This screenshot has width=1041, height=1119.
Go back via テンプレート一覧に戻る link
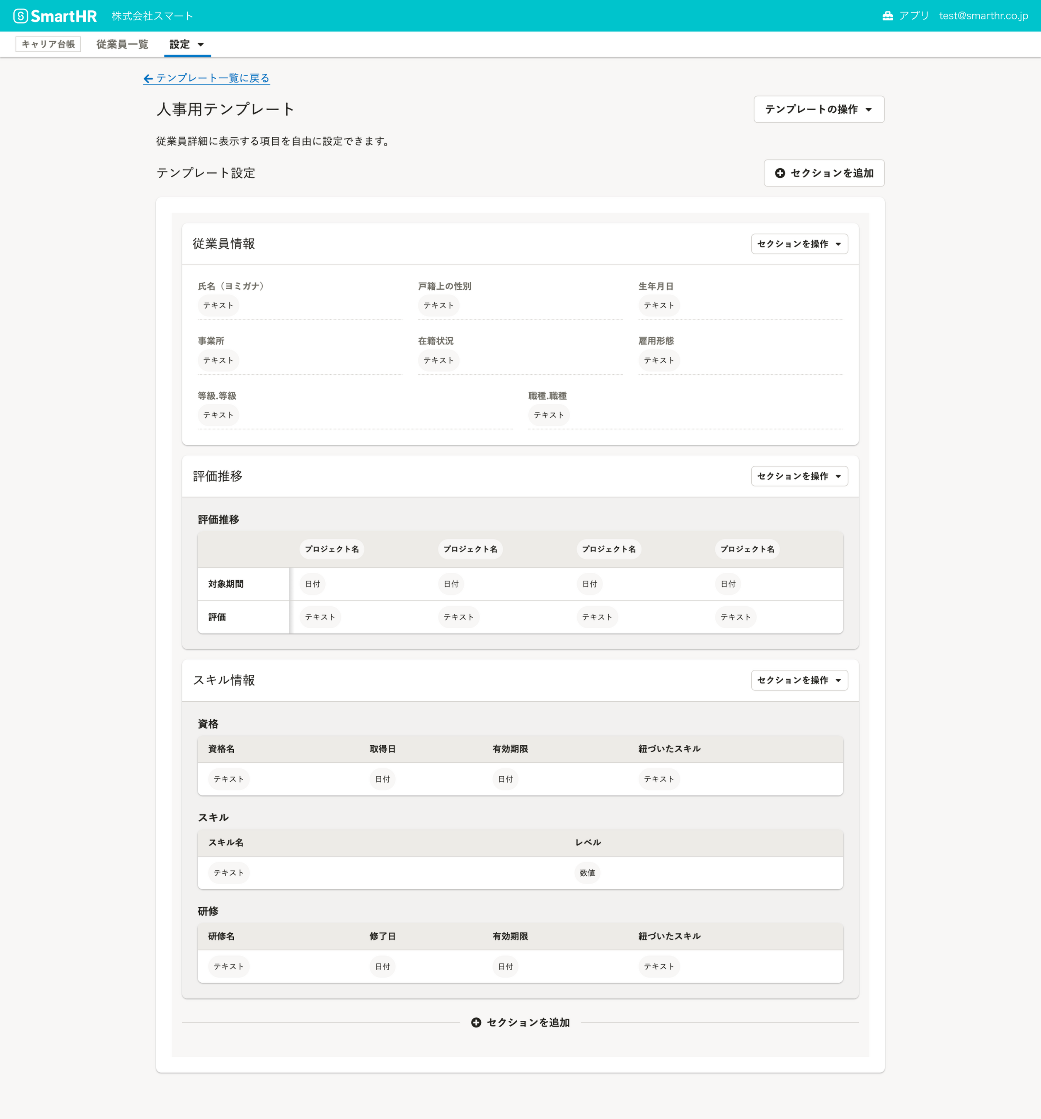point(213,78)
